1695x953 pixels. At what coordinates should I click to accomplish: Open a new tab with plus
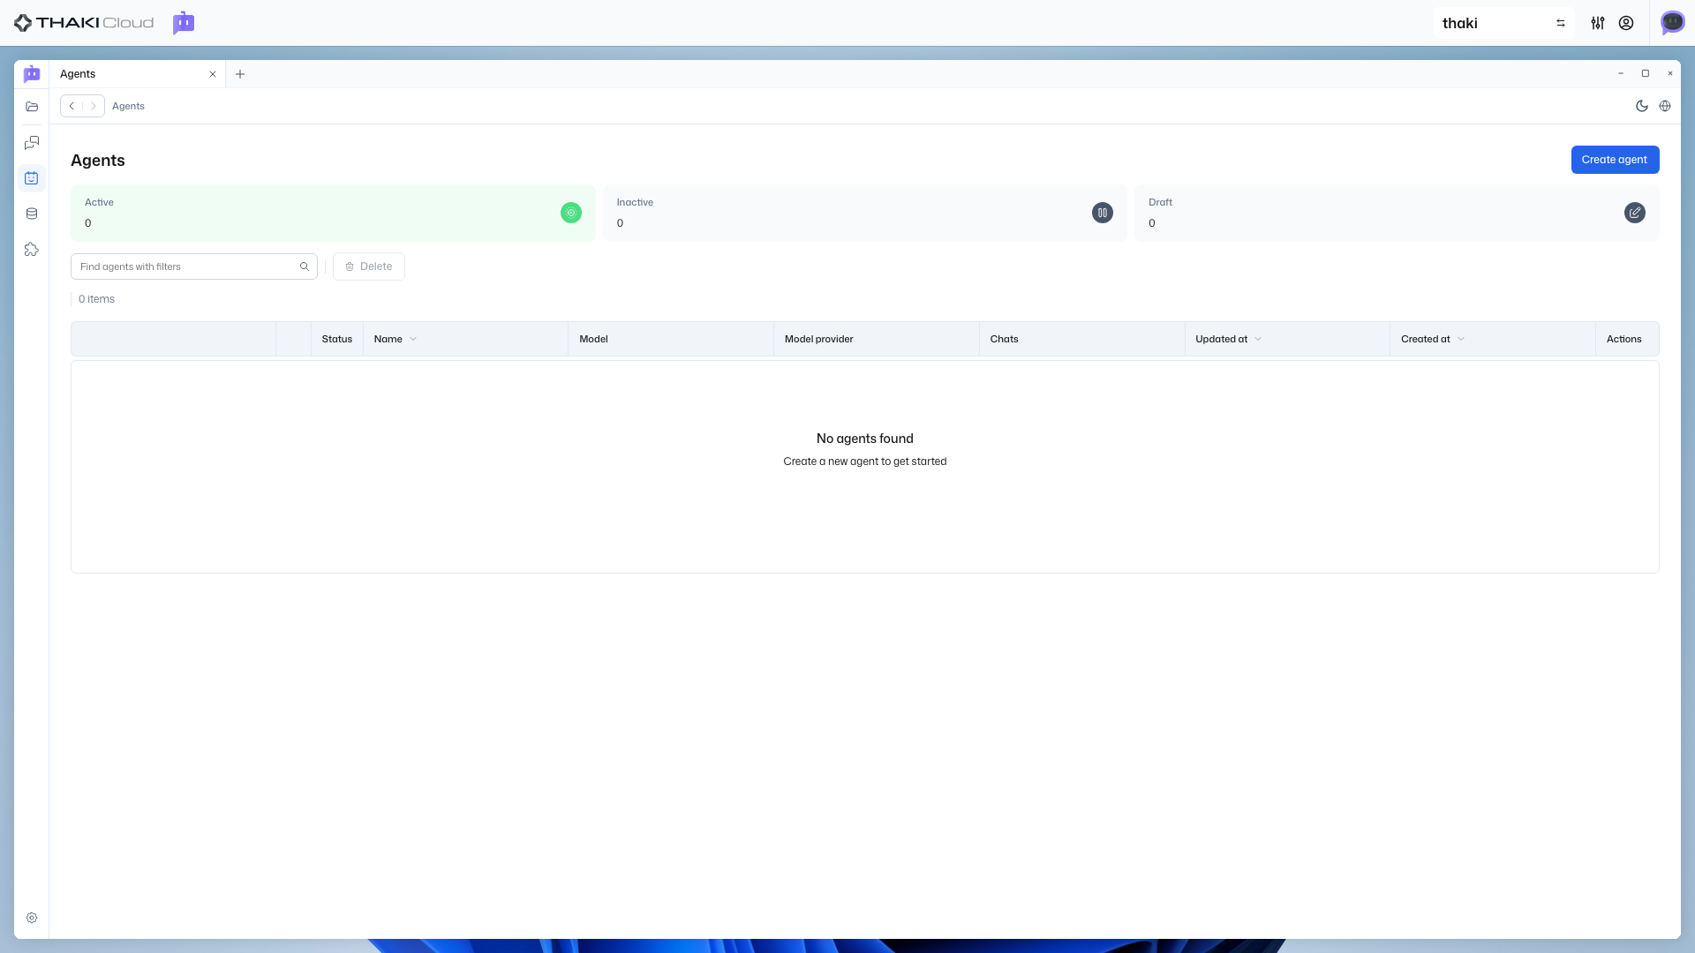240,74
